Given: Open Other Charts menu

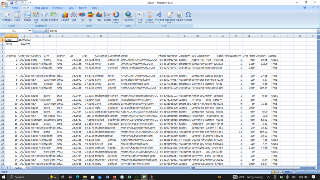Looking at the screenshot, I should (116, 17).
